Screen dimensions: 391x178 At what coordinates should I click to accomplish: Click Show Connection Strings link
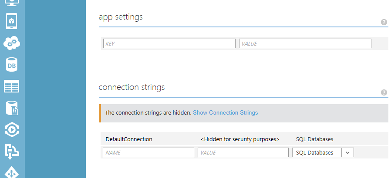(226, 112)
